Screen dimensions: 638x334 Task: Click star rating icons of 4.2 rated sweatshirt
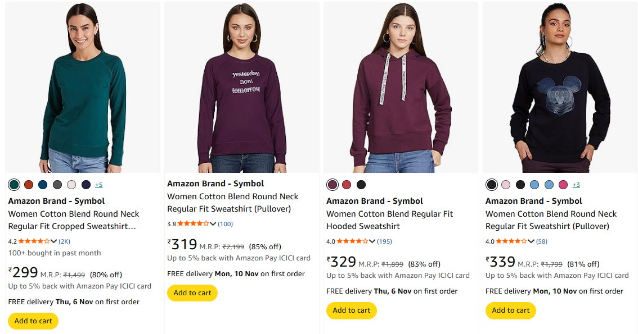click(34, 241)
